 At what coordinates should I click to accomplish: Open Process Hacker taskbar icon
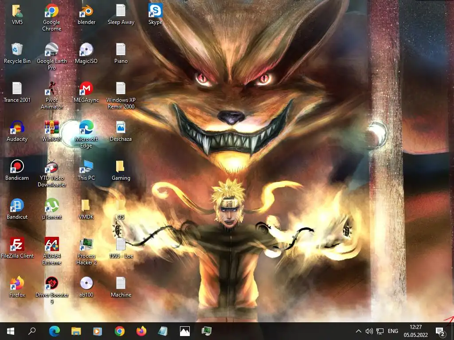[x=207, y=331]
